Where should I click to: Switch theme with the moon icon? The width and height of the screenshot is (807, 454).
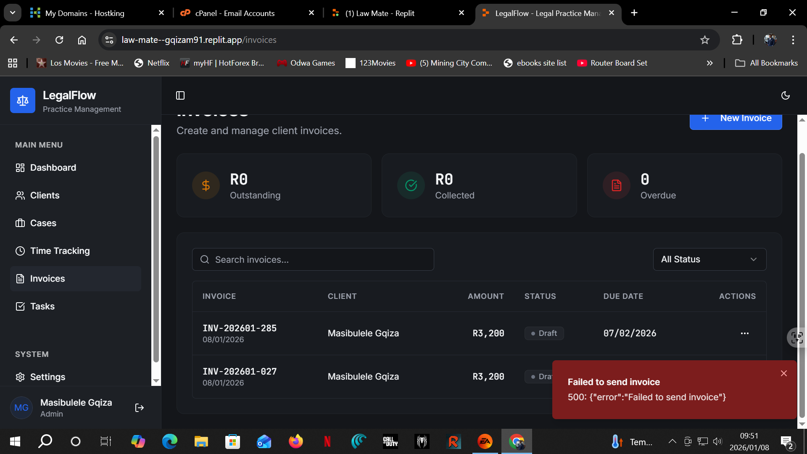785,95
